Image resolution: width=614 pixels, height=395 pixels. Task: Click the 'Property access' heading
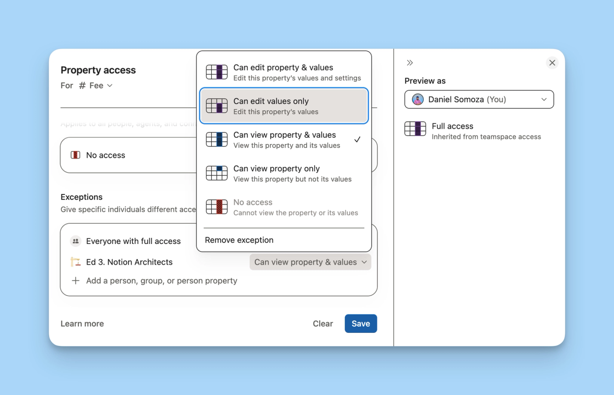(98, 70)
